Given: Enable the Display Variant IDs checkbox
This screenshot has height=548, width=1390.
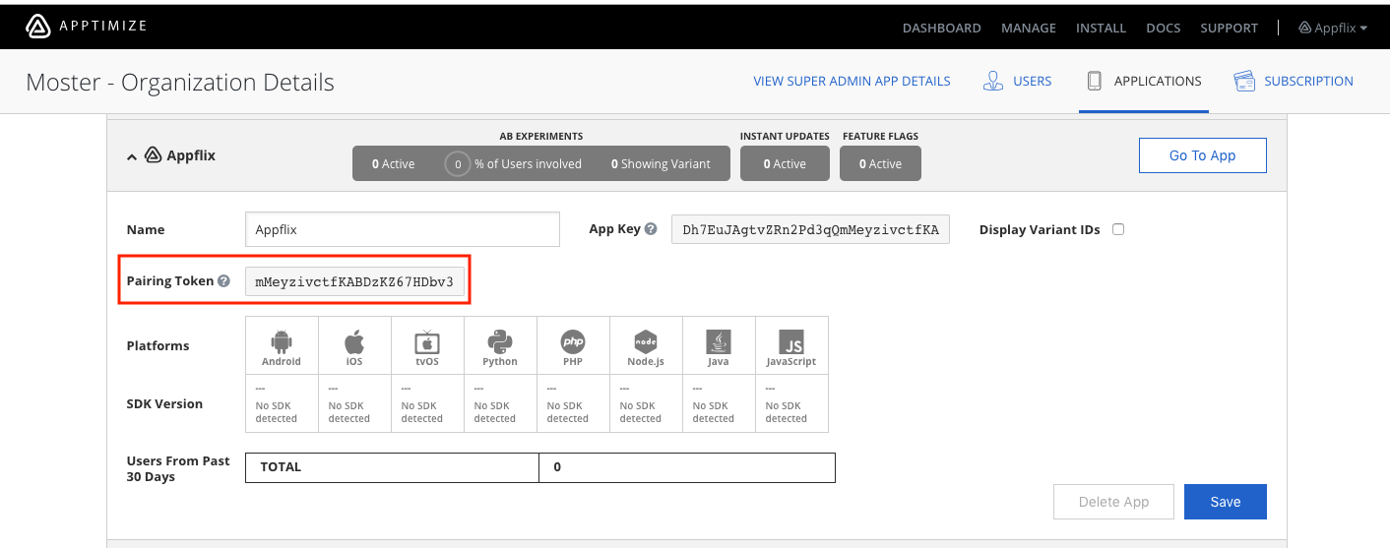Looking at the screenshot, I should point(1118,229).
